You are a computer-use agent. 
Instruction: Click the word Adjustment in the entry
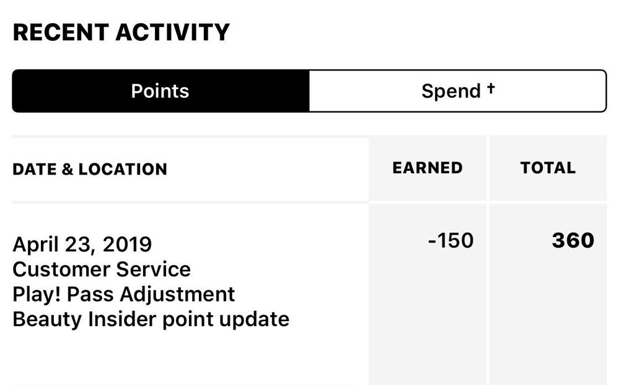(x=177, y=294)
